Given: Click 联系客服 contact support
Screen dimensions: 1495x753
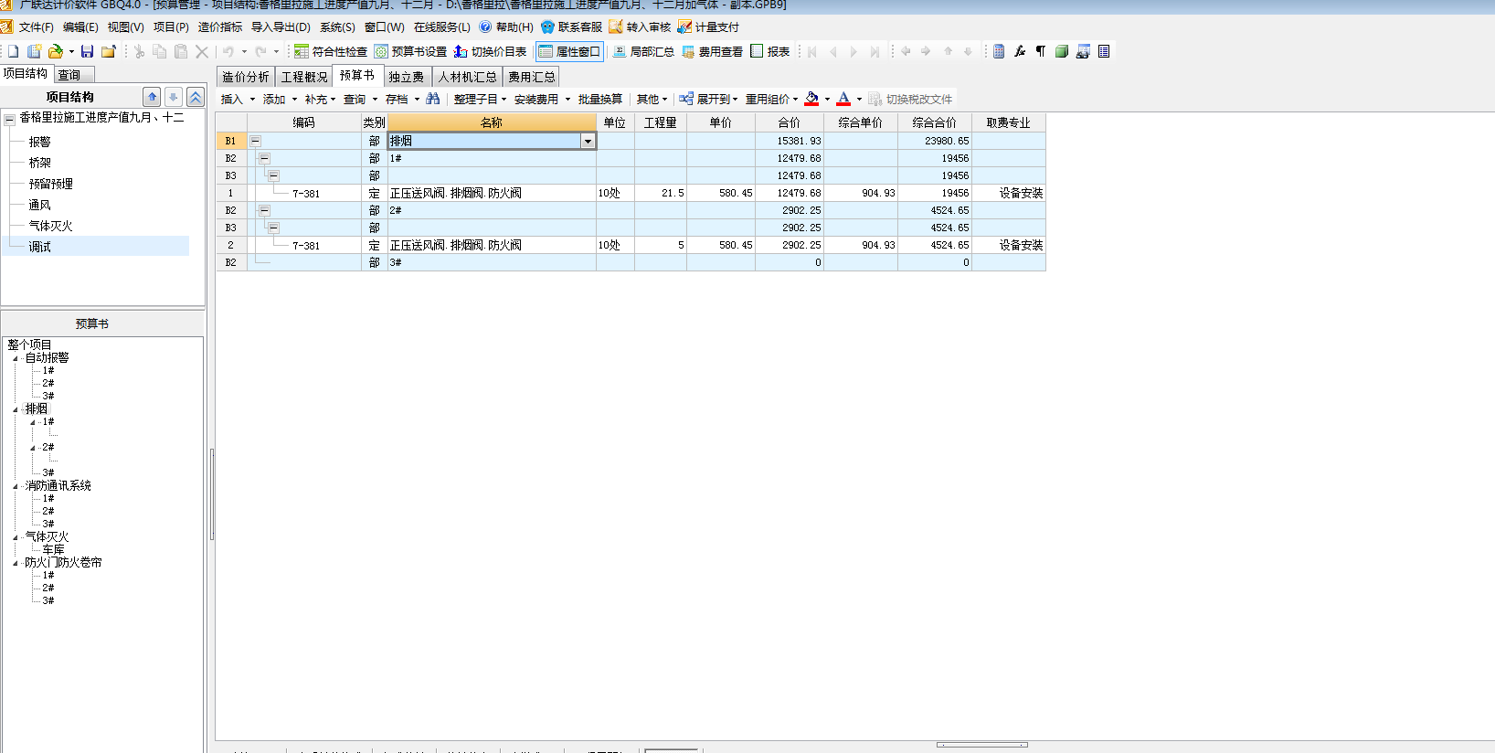Looking at the screenshot, I should click(572, 27).
